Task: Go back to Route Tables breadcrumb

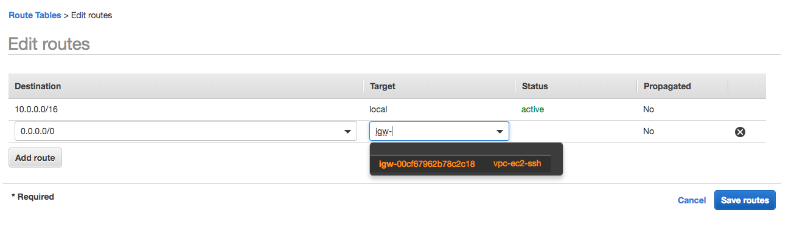Action: (35, 15)
